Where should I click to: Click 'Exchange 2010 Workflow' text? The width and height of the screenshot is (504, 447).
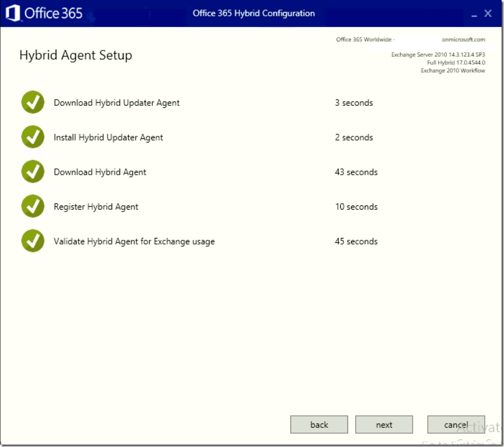[453, 70]
